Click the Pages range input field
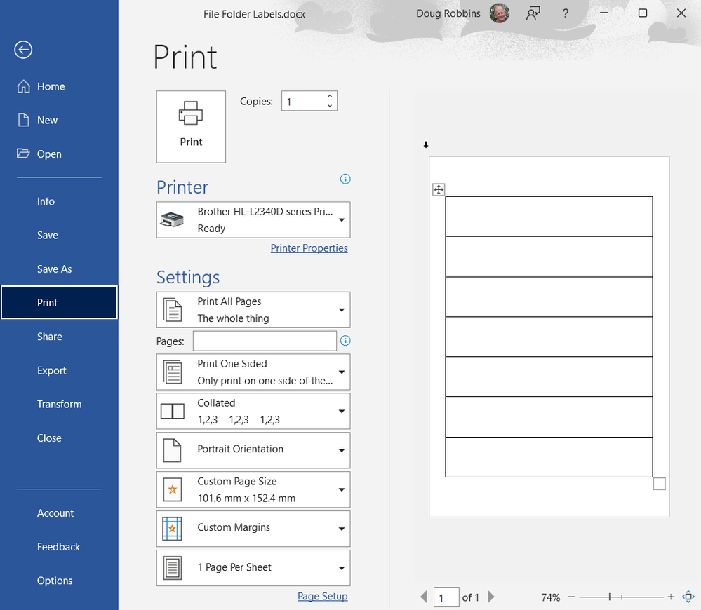This screenshot has height=610, width=701. click(265, 341)
